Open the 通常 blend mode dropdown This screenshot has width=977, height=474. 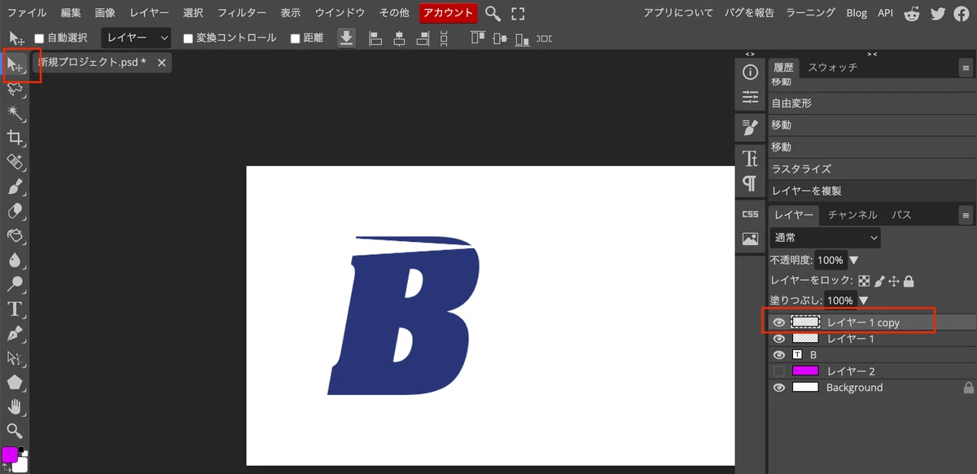826,238
